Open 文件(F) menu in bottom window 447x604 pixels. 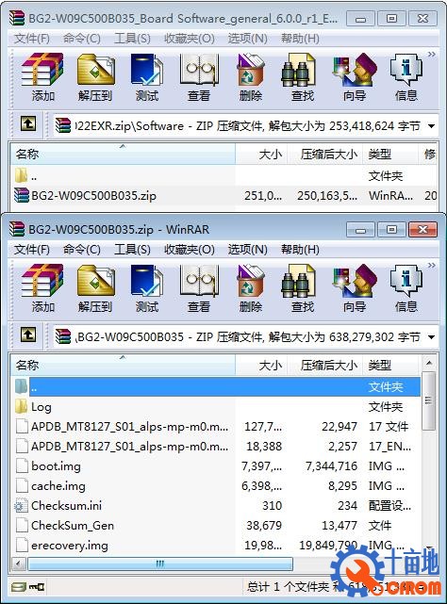click(x=32, y=250)
